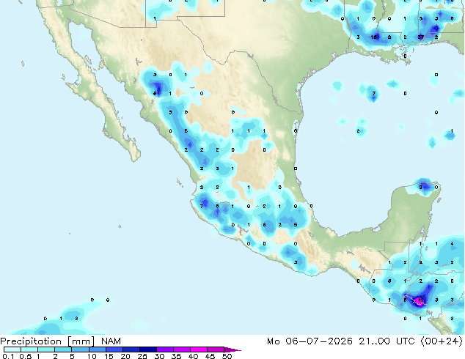Choose the 20–25 mm legend color box

pos(131,349)
